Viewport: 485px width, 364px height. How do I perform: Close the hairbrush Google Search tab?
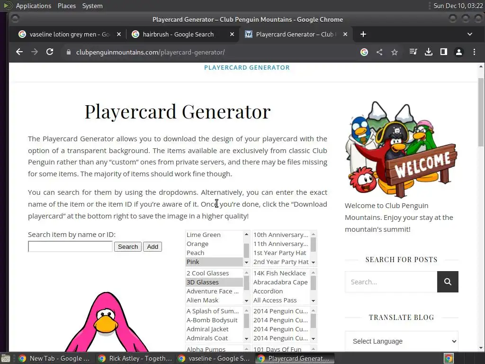232,34
